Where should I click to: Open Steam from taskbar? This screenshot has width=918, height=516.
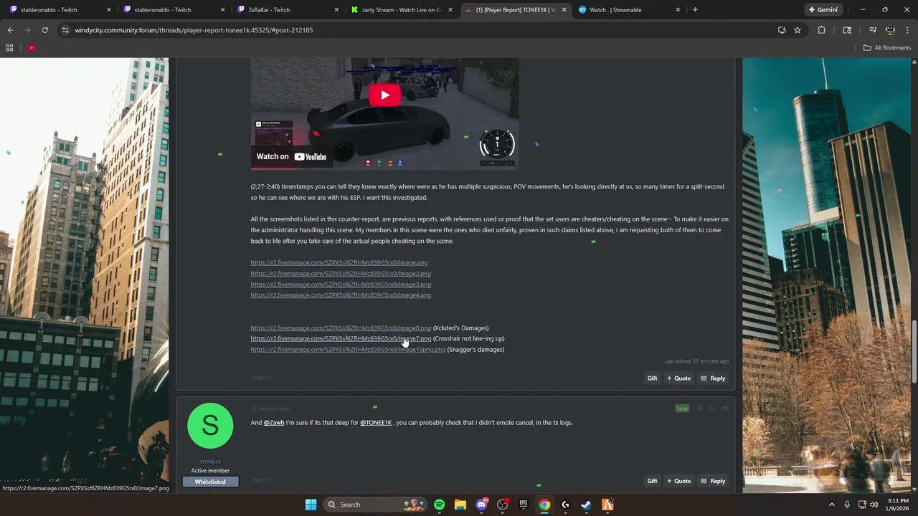tap(586, 505)
